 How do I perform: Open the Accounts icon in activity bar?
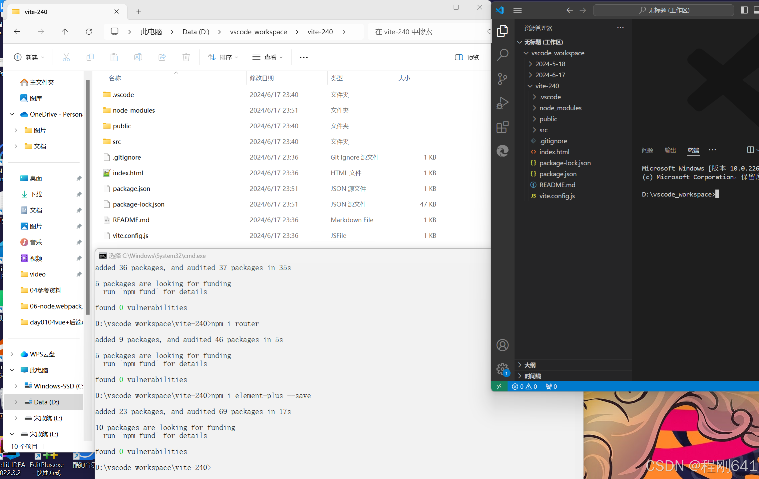tap(502, 345)
